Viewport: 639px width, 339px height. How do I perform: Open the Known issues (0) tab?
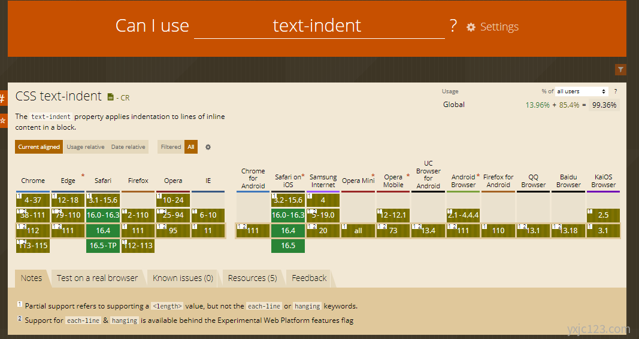(x=183, y=278)
